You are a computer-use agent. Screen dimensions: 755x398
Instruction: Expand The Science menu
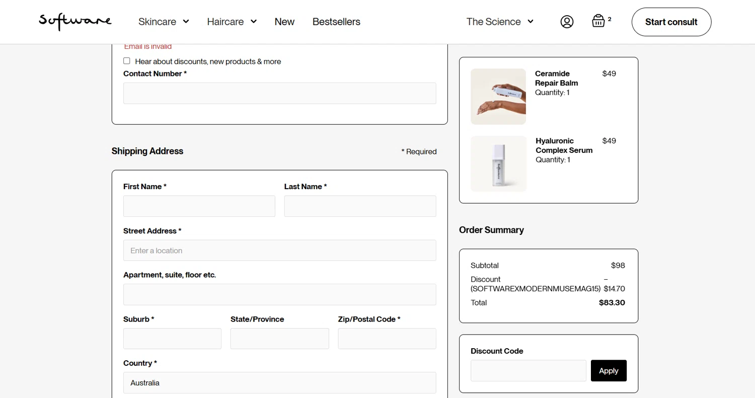500,22
